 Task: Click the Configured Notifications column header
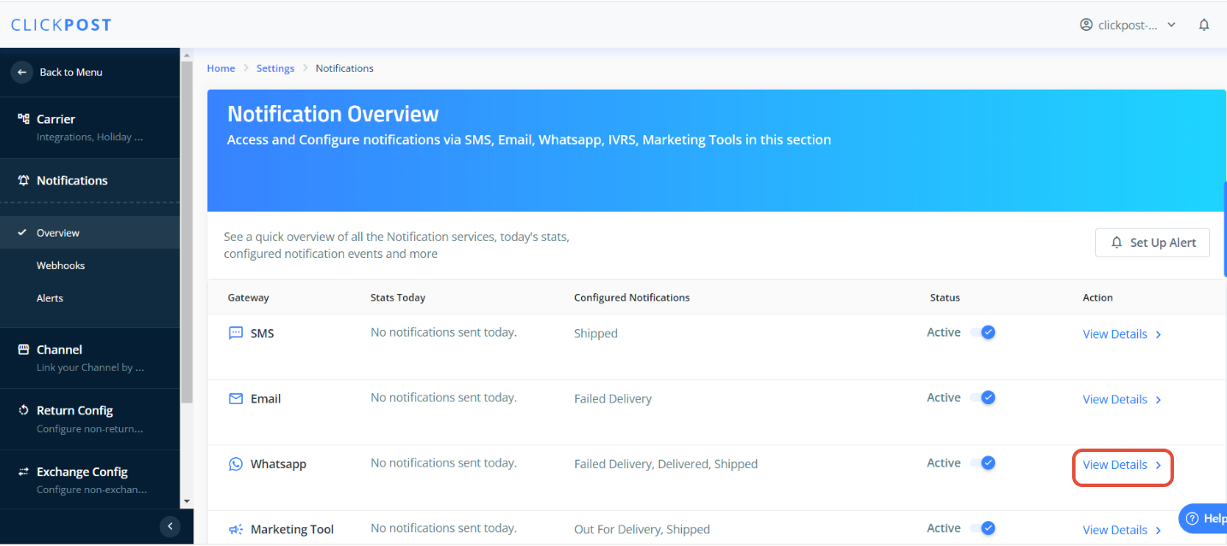(x=631, y=297)
